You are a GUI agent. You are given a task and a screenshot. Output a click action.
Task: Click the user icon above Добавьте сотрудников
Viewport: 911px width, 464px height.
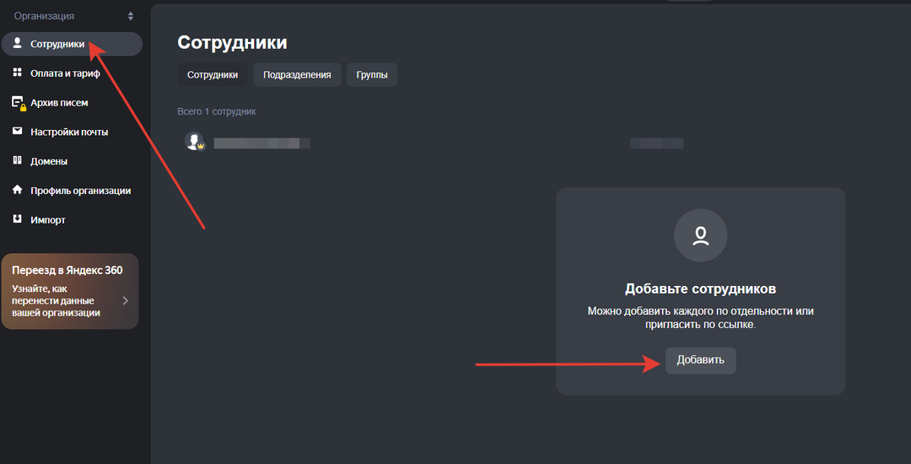pos(701,235)
